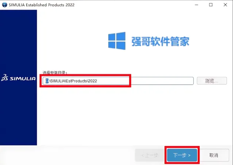Go to next step with 下一步 button

[x=182, y=155]
